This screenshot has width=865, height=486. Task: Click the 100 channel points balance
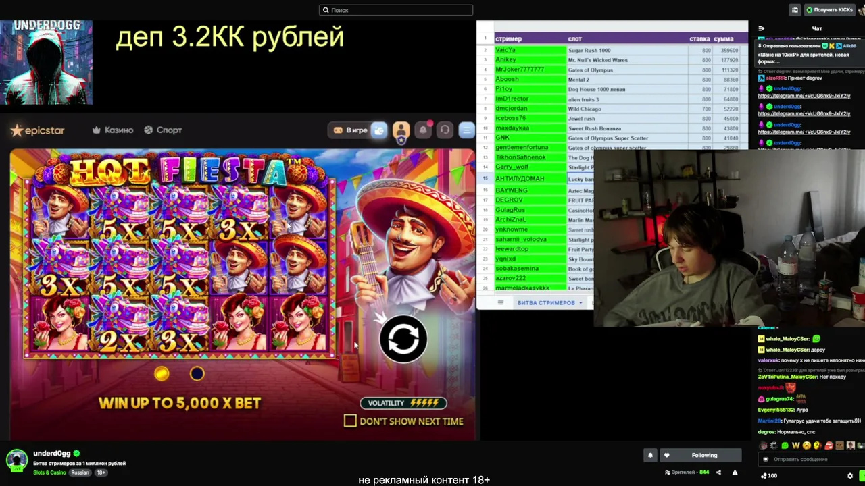click(768, 475)
